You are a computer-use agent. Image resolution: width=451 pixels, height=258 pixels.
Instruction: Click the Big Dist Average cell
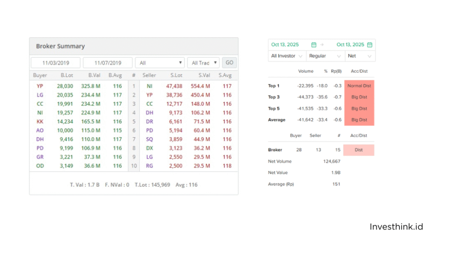coord(359,120)
